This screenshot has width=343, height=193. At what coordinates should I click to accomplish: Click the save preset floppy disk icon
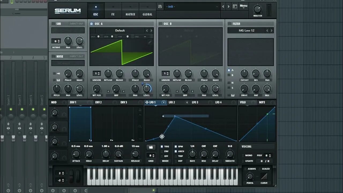(160, 6)
